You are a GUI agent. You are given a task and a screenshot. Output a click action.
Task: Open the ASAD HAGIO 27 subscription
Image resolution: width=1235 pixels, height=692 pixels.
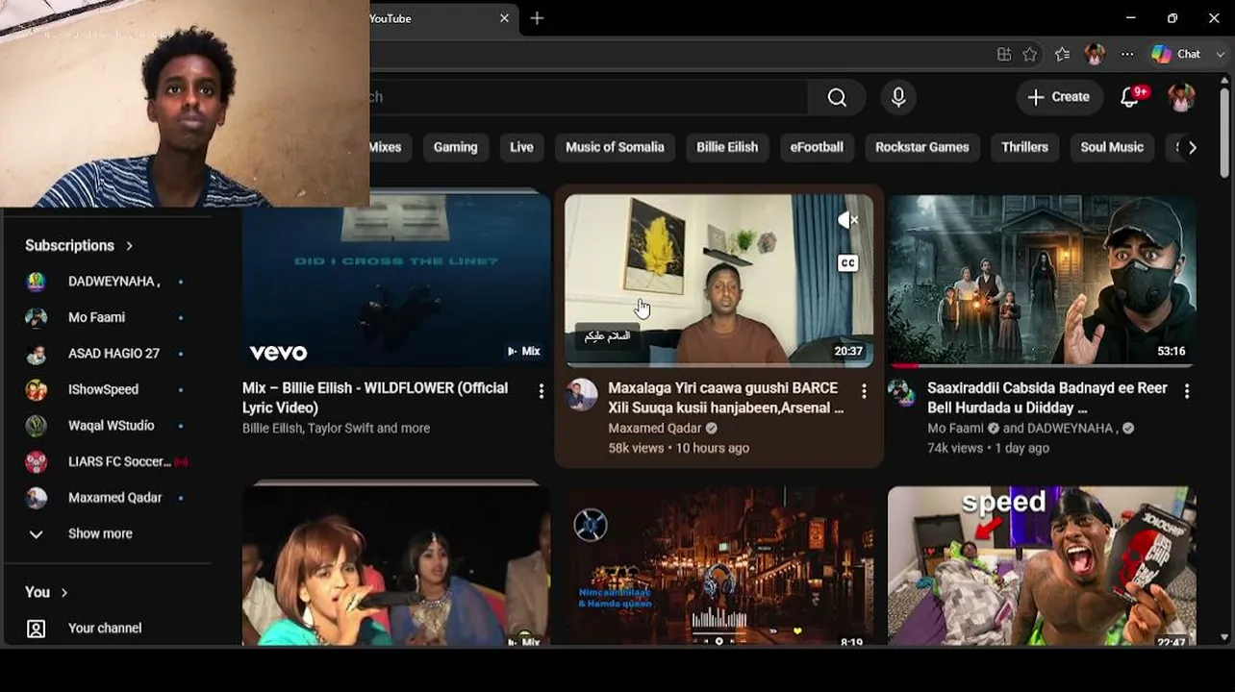pos(106,354)
